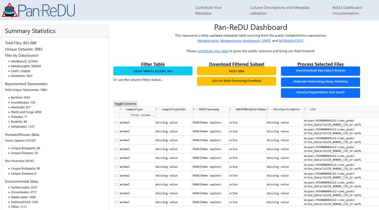The image size is (379, 210).
Task: Open Column Descriptions and Metadata validation
Action: (x=280, y=10)
